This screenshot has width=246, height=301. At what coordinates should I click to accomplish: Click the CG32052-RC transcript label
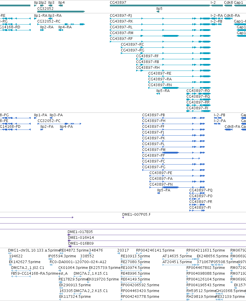(x=49, y=21)
